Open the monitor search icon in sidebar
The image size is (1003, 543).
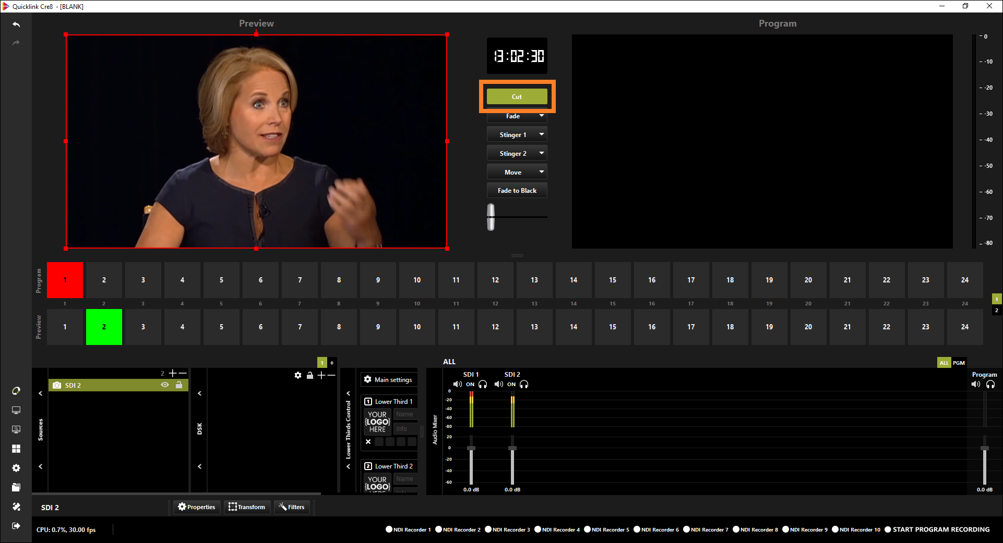pos(16,429)
